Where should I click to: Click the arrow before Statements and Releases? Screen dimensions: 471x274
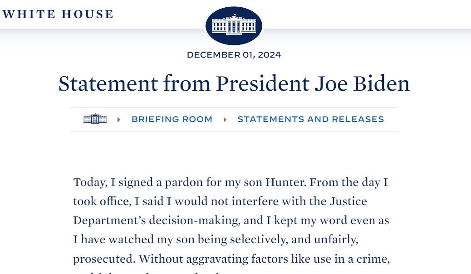(225, 120)
